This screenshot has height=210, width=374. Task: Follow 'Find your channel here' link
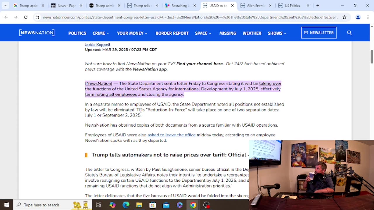pyautogui.click(x=199, y=64)
